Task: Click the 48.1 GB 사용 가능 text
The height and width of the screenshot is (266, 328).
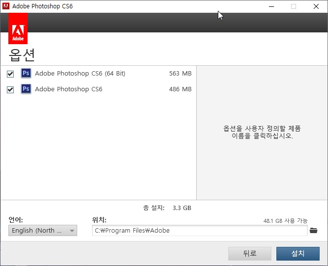Action: pyautogui.click(x=285, y=221)
